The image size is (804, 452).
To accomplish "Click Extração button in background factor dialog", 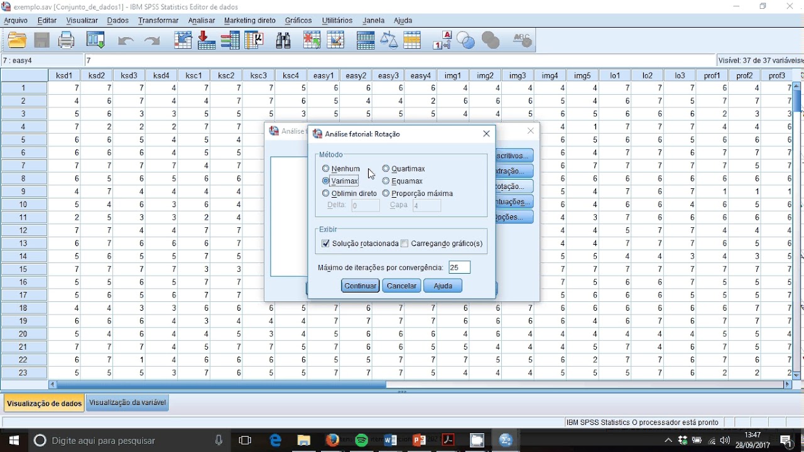I will point(514,171).
